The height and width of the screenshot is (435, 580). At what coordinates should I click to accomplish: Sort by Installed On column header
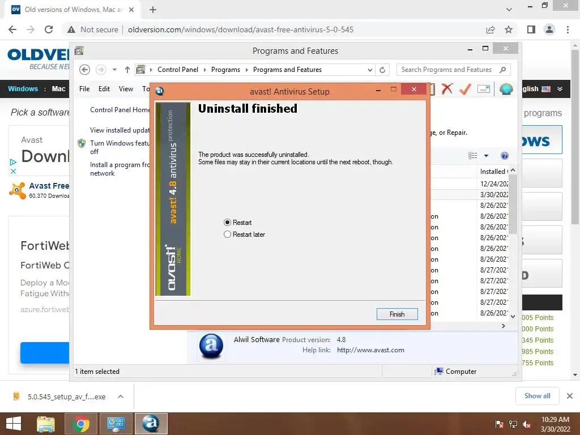click(x=493, y=171)
